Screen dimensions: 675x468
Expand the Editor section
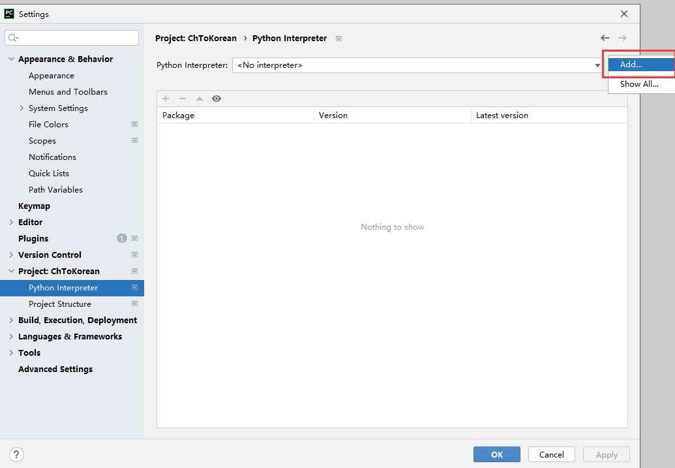point(11,223)
